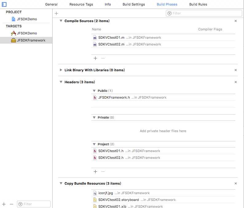Viewport: 244px width, 208px height.
Task: Click the add build phase plus icon
Action: pyautogui.click(x=56, y=13)
